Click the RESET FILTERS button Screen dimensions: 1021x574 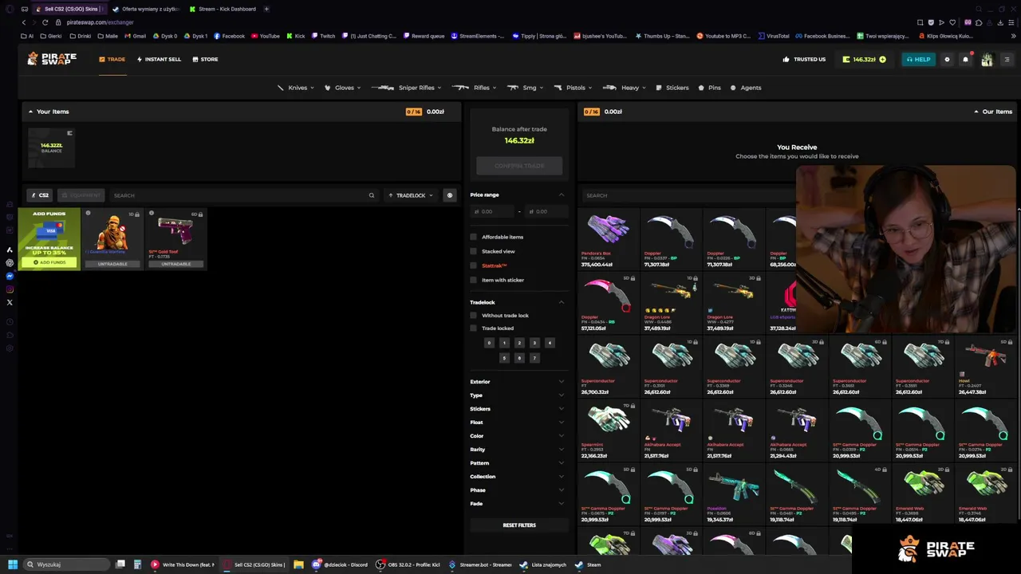click(519, 525)
